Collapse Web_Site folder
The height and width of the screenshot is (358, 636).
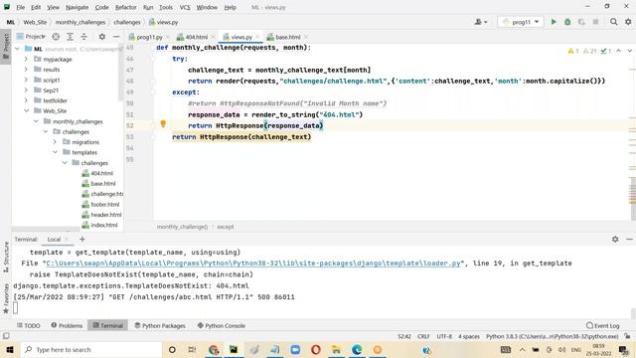[26, 110]
